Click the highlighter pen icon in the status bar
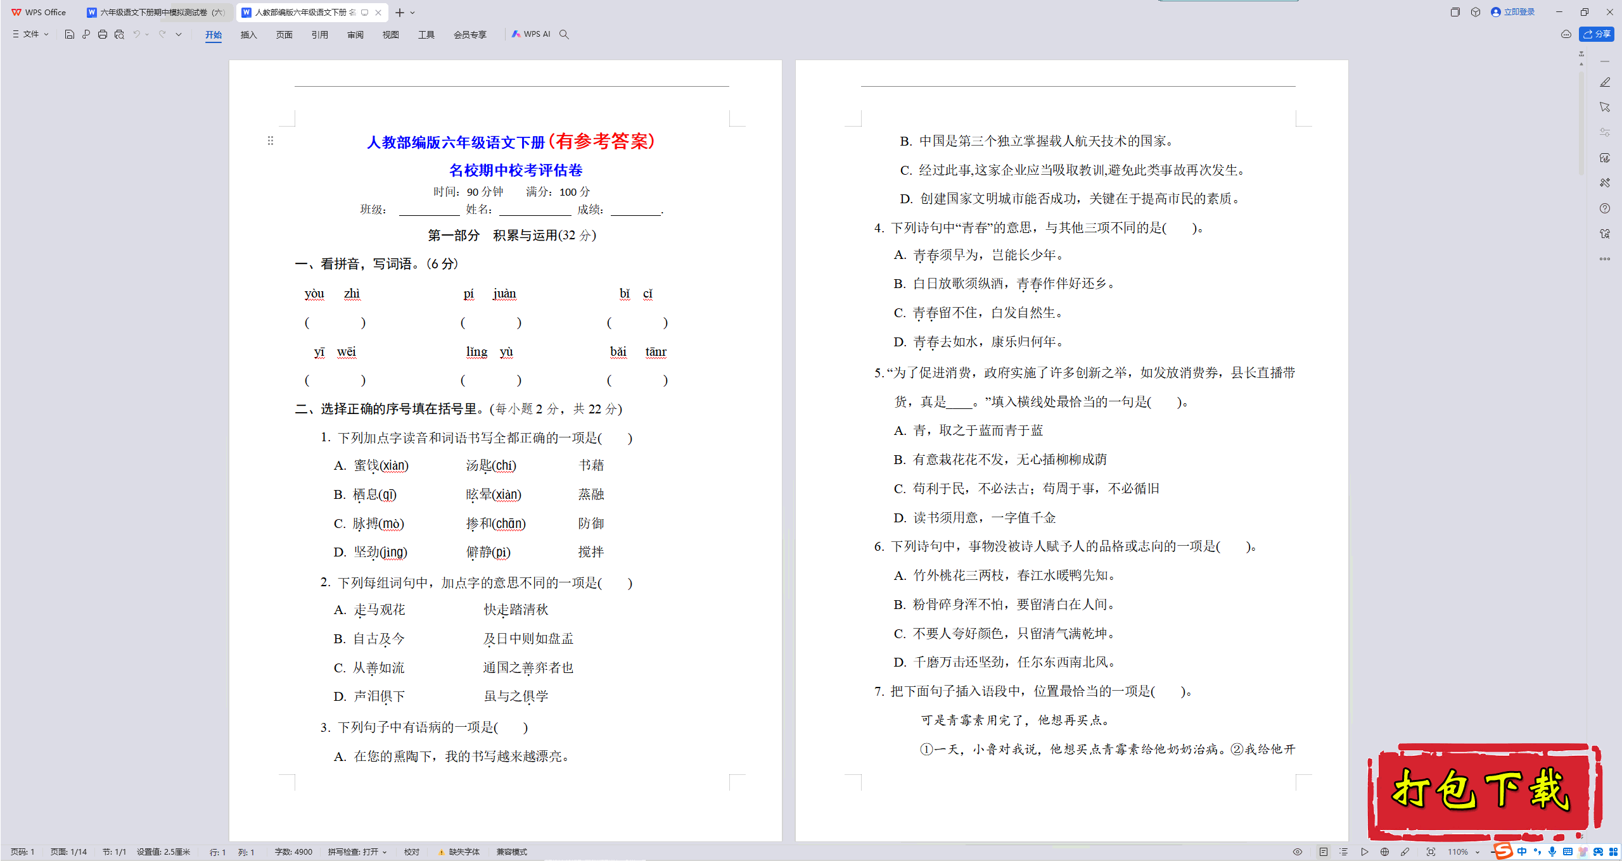The width and height of the screenshot is (1622, 861). coord(1405,852)
